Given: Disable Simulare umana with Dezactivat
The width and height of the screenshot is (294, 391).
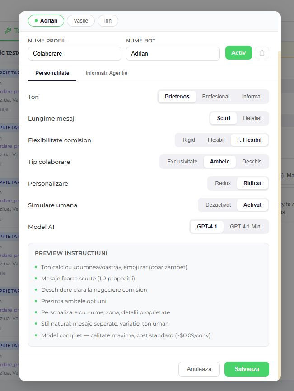Looking at the screenshot, I should [218, 205].
